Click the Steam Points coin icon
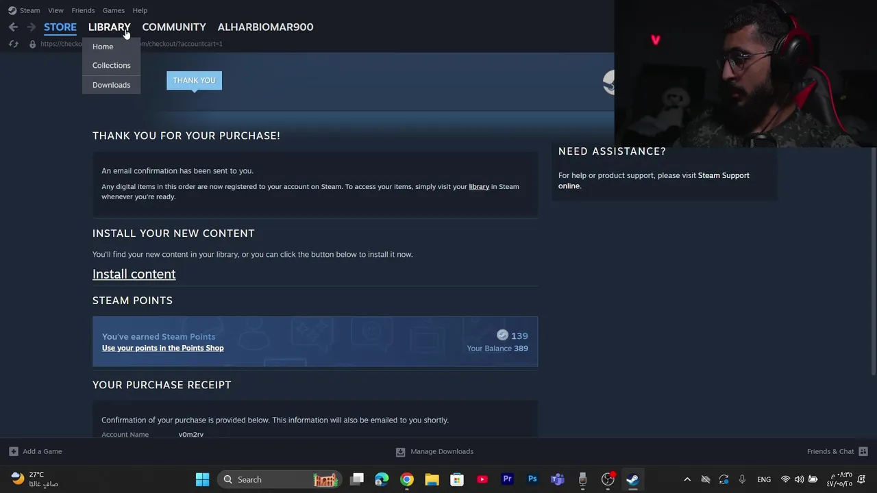The image size is (877, 493). [502, 335]
